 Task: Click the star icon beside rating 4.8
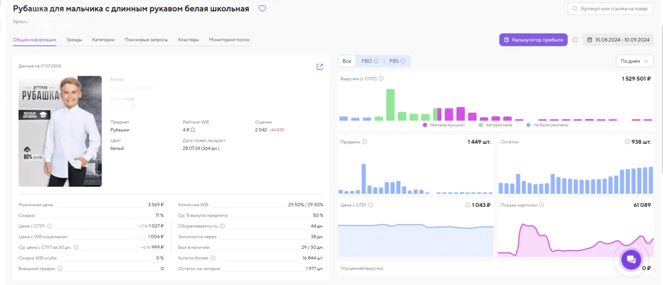(193, 130)
